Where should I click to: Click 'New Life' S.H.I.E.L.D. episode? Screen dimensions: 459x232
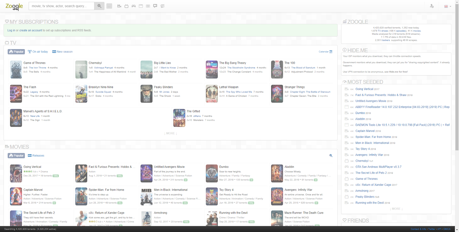pyautogui.click(x=35, y=116)
